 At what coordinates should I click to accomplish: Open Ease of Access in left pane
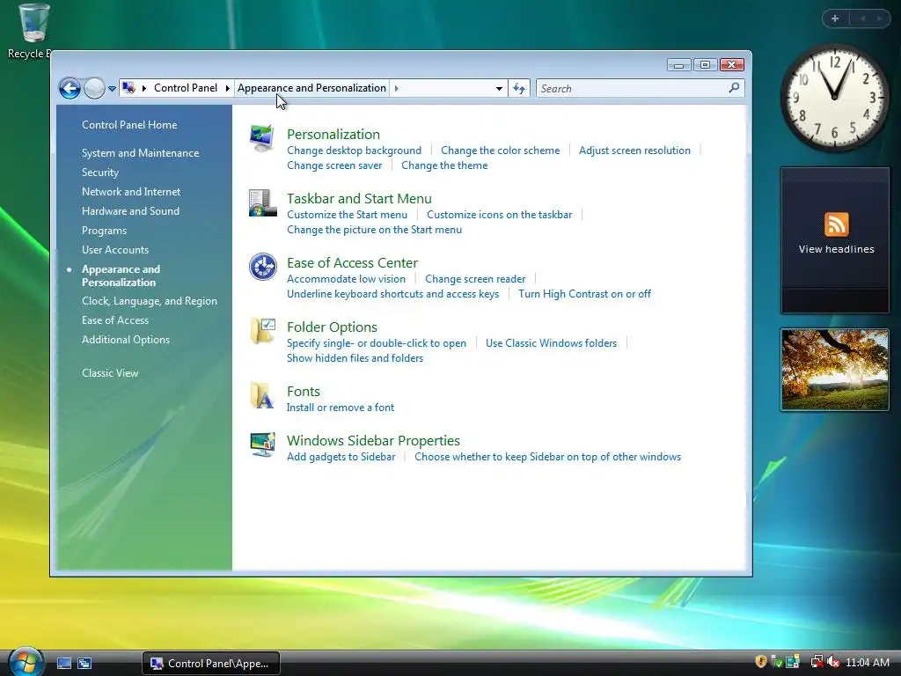click(x=115, y=320)
